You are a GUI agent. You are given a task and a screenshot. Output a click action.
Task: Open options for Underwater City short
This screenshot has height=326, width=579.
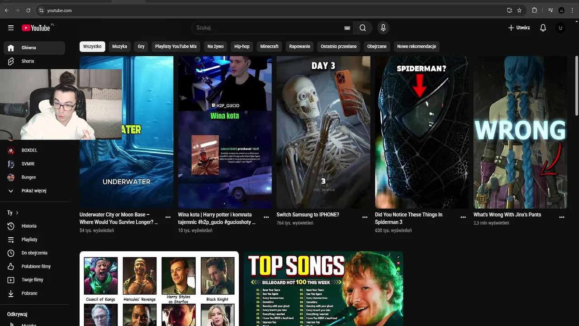(x=168, y=217)
